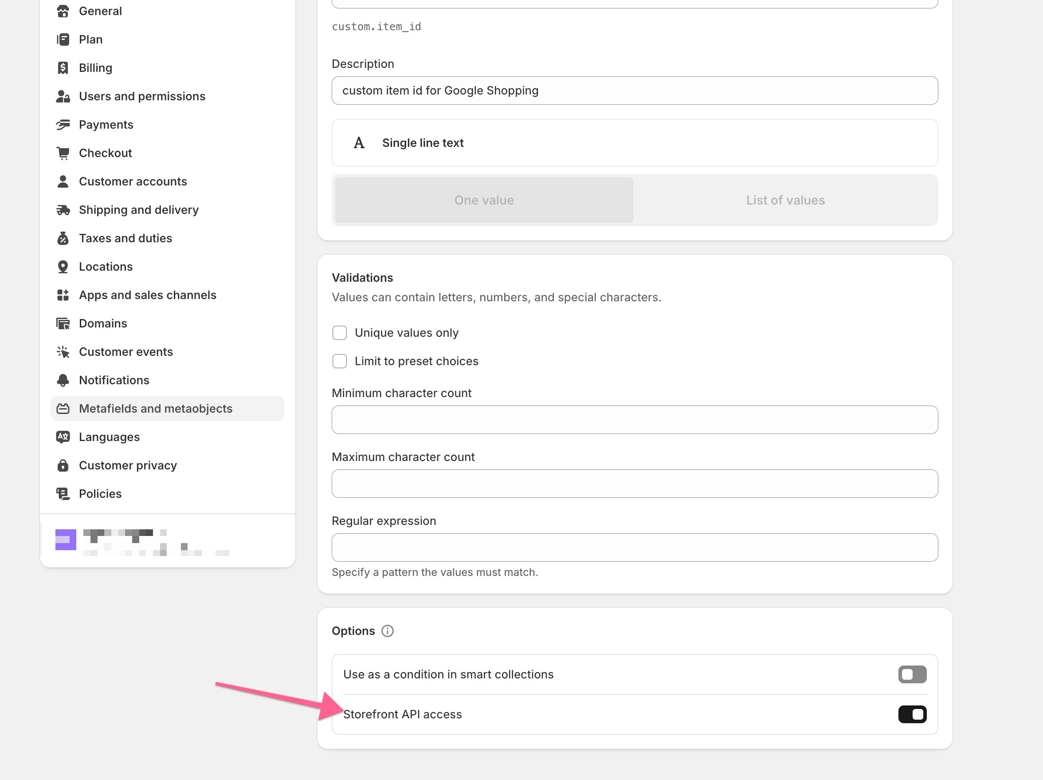Viewport: 1043px width, 780px height.
Task: Click the Options info circle icon
Action: (387, 631)
